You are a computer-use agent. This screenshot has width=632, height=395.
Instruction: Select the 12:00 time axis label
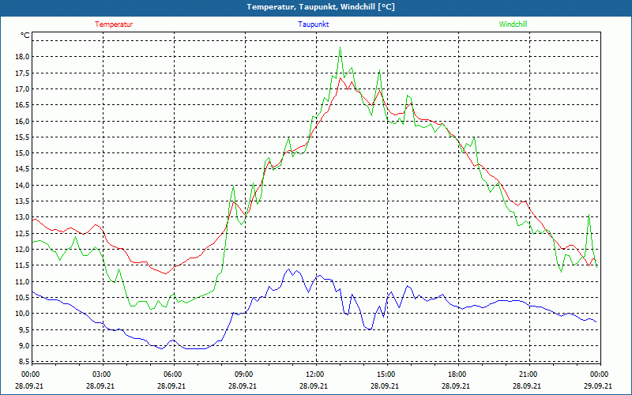point(315,374)
